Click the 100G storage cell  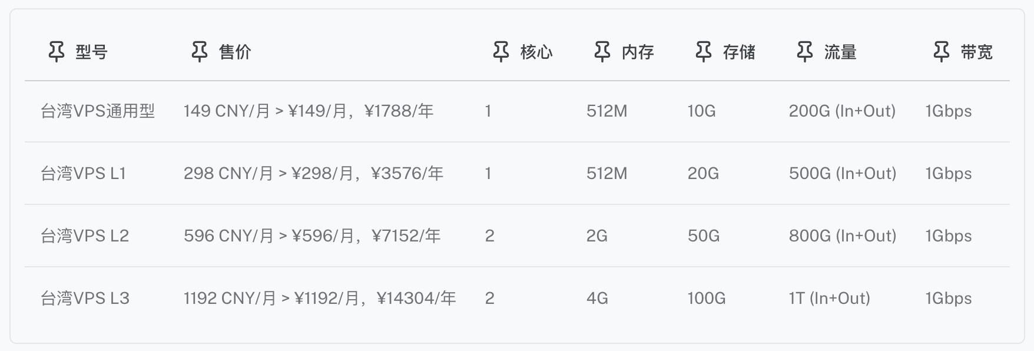(x=707, y=299)
